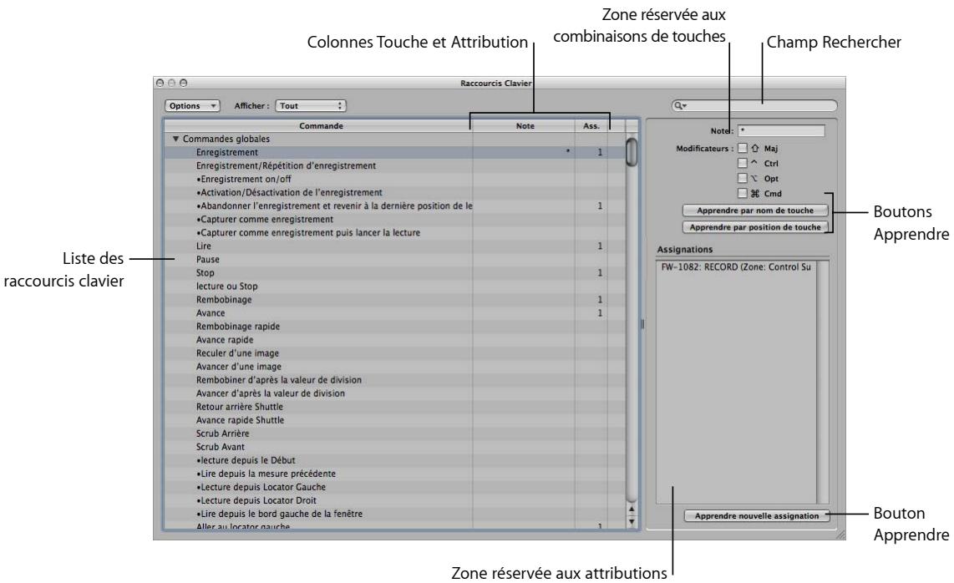Screen dimensions: 954x583
Task: Select •Abandonner l'enregistrement et revenir row
Action: pos(394,206)
